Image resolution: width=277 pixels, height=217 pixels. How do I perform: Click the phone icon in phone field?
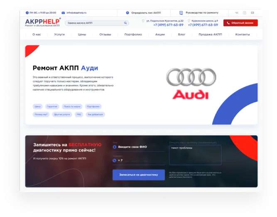[115, 160]
